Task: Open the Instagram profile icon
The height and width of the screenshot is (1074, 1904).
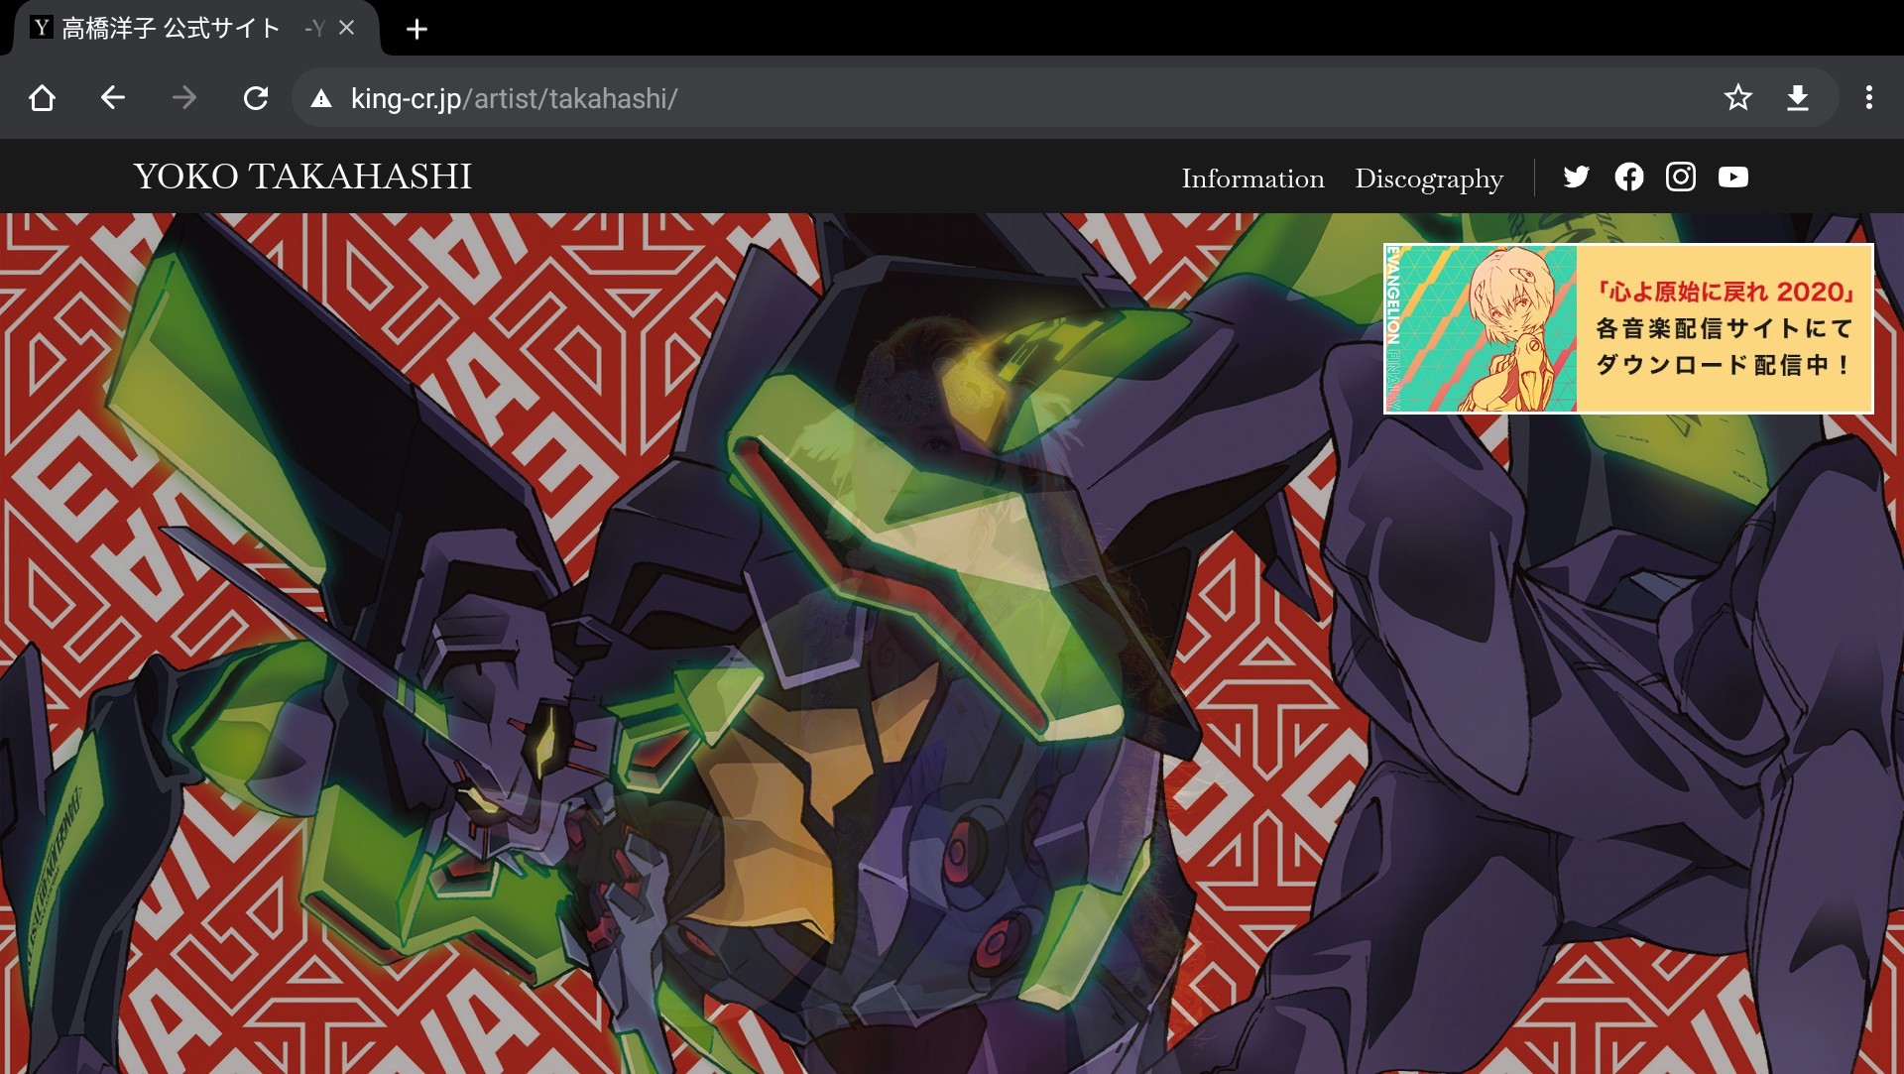Action: click(1681, 177)
